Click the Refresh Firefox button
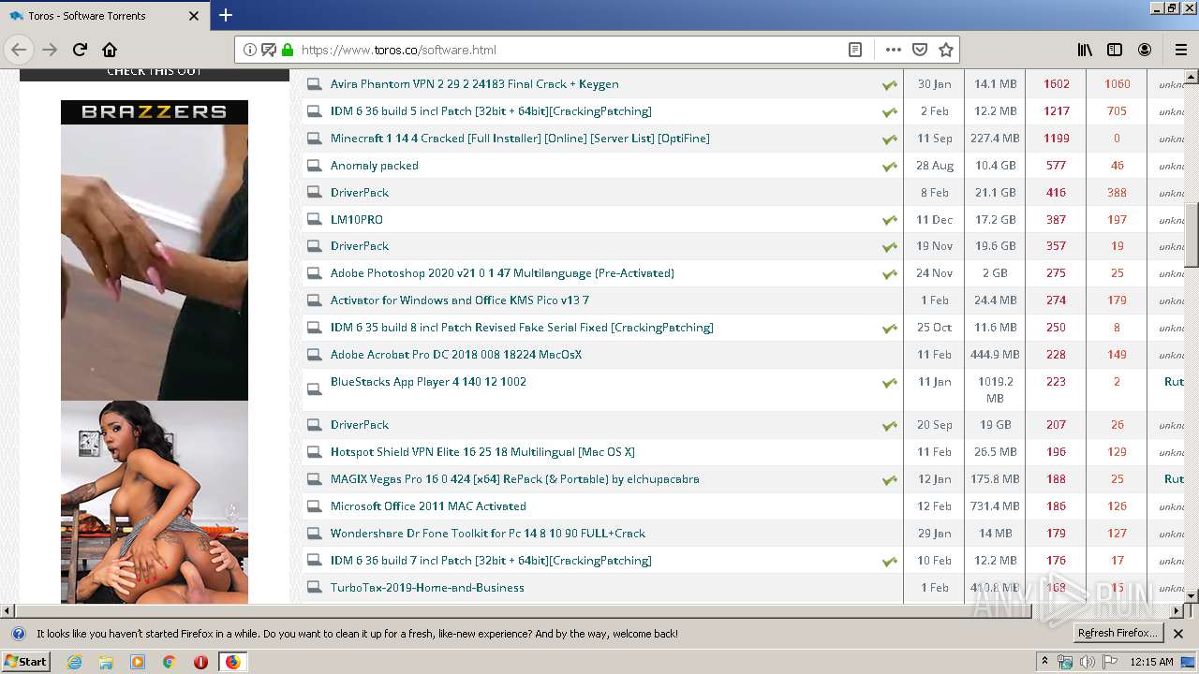1199x674 pixels. [x=1118, y=633]
